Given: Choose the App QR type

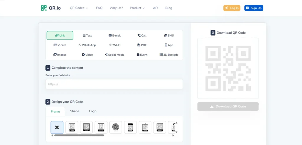Looking at the screenshot, I should tap(169, 45).
